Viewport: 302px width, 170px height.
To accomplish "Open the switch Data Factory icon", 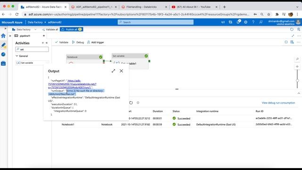I will pyautogui.click(x=230, y=22).
